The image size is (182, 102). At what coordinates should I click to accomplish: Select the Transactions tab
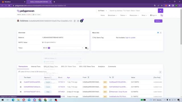(x=23, y=67)
